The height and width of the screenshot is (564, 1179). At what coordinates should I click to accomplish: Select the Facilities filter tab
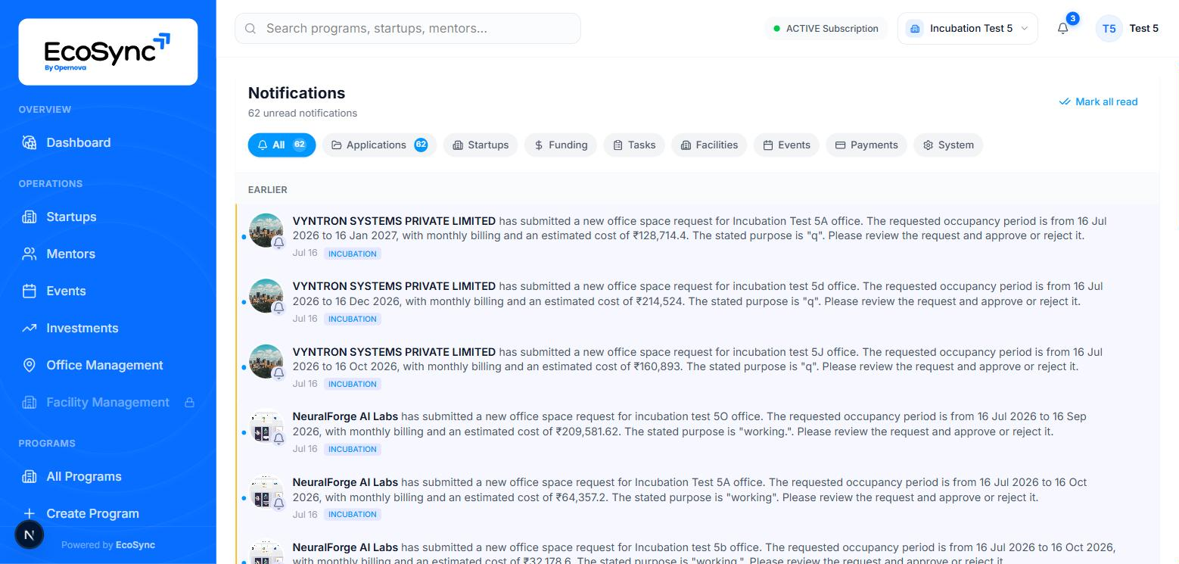pyautogui.click(x=709, y=145)
